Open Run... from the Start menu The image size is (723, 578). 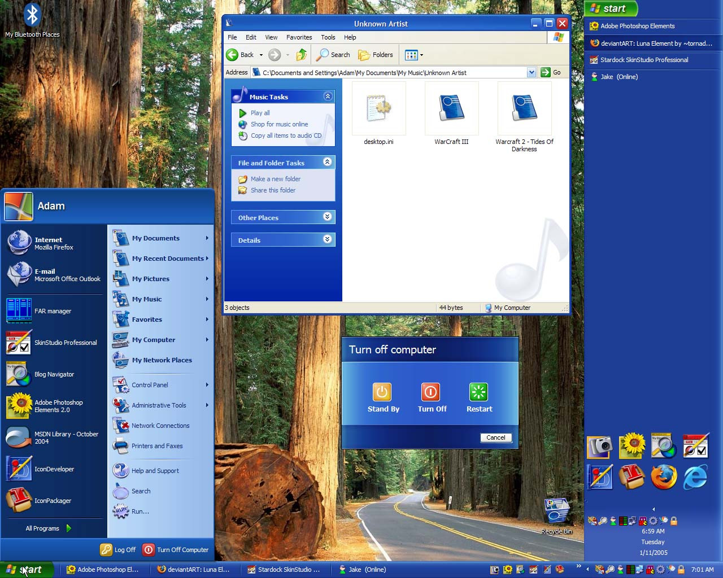pyautogui.click(x=160, y=511)
